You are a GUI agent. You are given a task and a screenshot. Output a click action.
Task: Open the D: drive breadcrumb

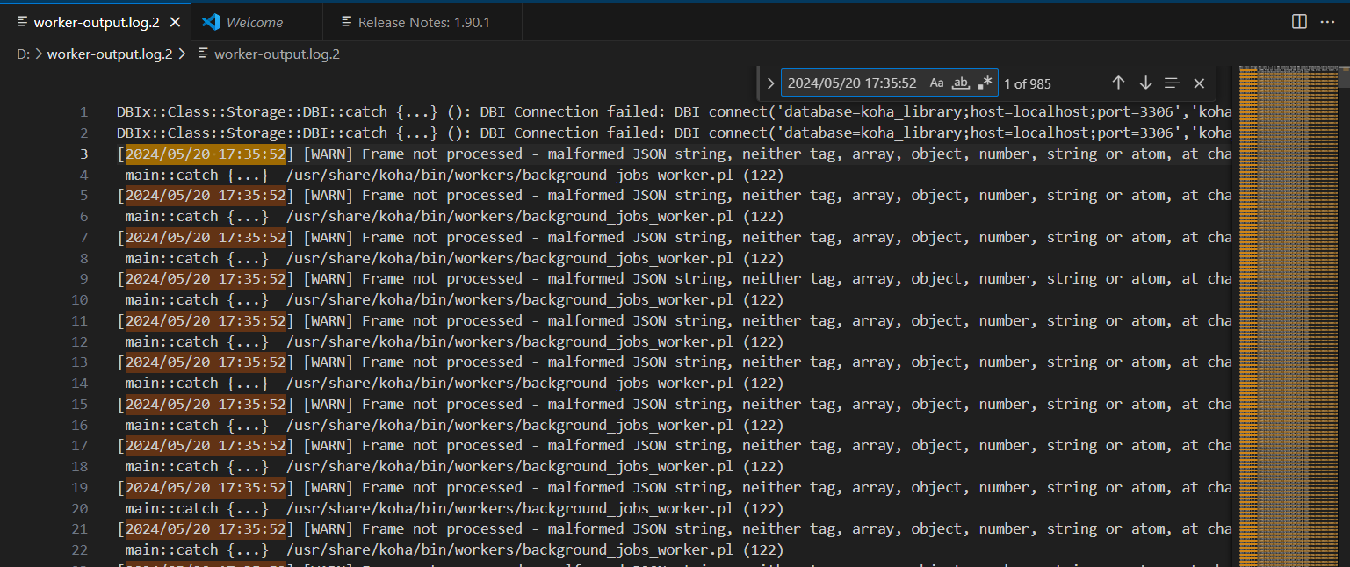point(23,54)
